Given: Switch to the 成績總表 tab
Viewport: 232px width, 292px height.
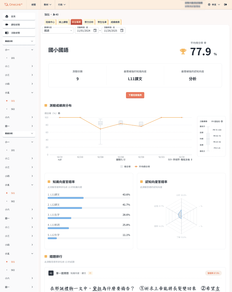Looking at the screenshot, I should click(115, 22).
